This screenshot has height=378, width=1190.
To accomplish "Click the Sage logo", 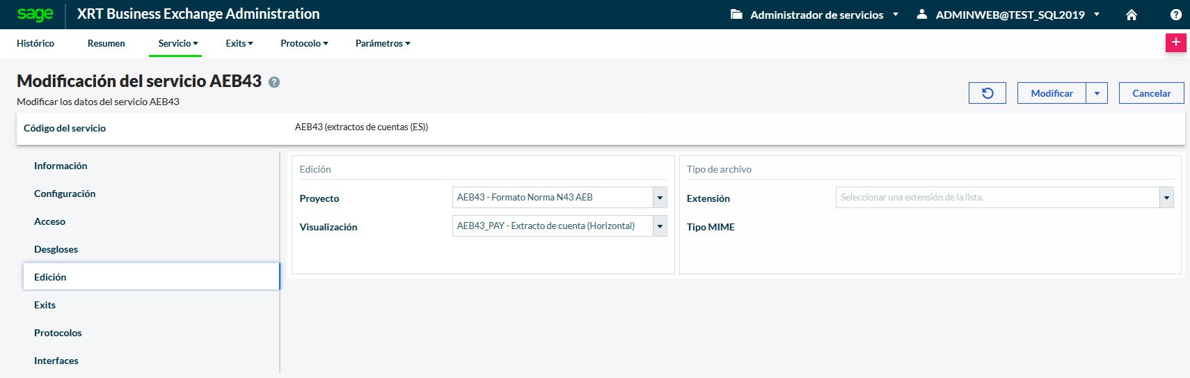I will click(x=35, y=14).
